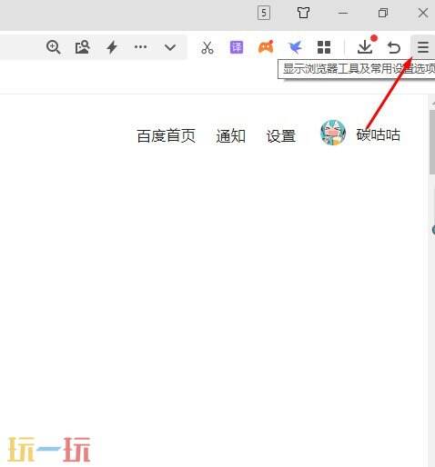
Task: Click the orange game controller icon
Action: pos(266,47)
